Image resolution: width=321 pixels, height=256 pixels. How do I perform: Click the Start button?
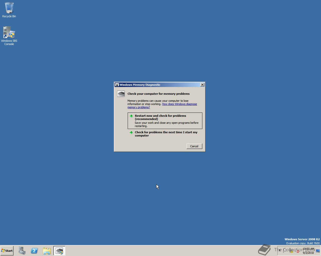point(7,251)
